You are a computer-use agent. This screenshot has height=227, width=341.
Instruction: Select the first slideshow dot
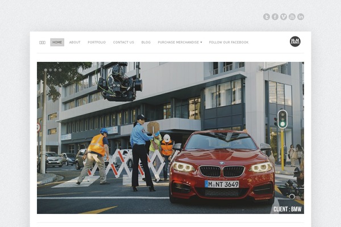pos(45,70)
